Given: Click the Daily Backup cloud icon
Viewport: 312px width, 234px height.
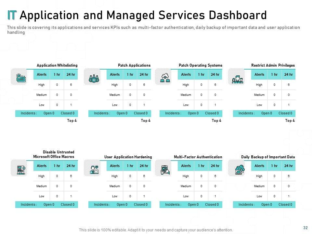Looking at the screenshot, I should click(x=240, y=169).
